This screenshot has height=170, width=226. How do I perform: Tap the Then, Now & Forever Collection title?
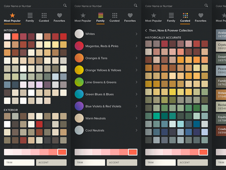(171, 30)
